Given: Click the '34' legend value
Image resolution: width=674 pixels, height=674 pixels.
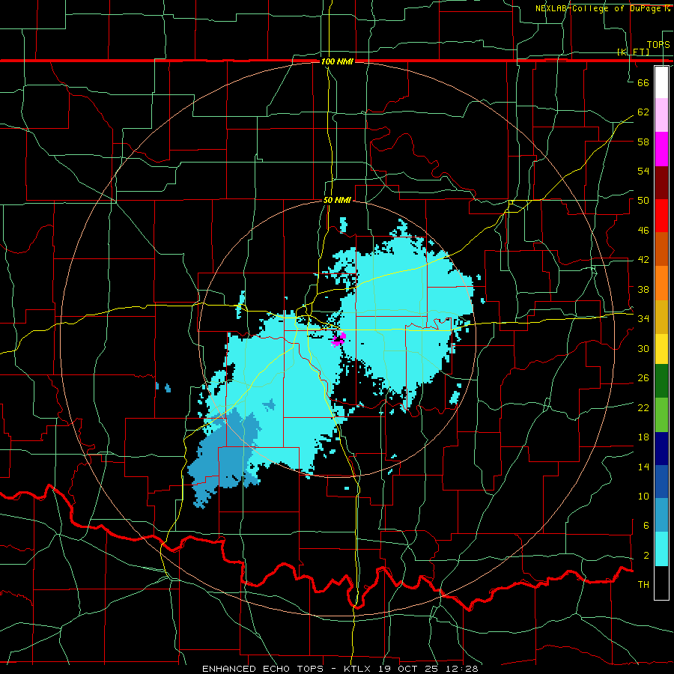Looking at the screenshot, I should pyautogui.click(x=643, y=318).
